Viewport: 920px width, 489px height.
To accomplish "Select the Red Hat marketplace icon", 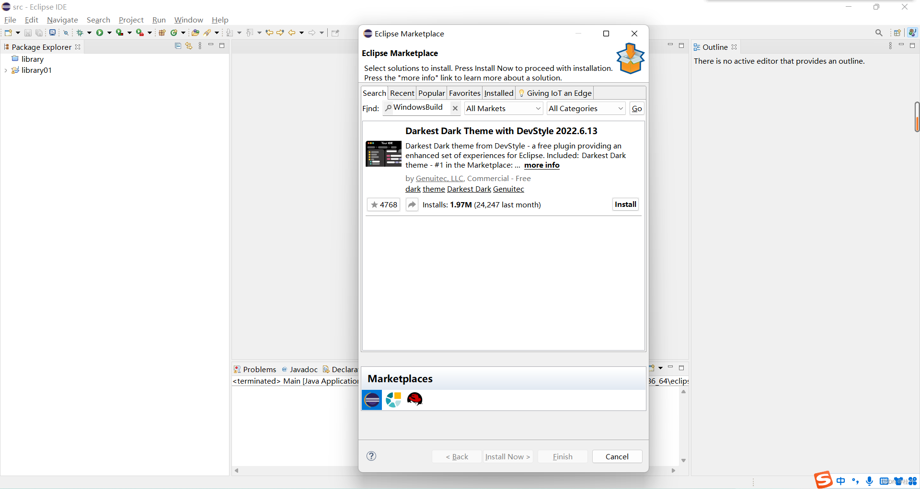I will pos(415,399).
